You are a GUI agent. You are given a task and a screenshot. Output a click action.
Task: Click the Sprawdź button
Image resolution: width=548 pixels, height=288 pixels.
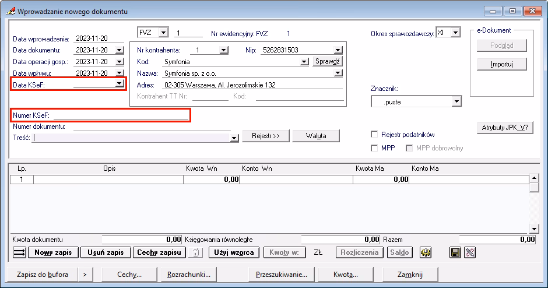tap(328, 61)
